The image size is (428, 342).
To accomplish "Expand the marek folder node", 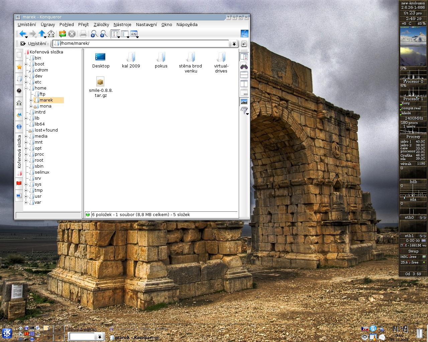I will tap(31, 100).
